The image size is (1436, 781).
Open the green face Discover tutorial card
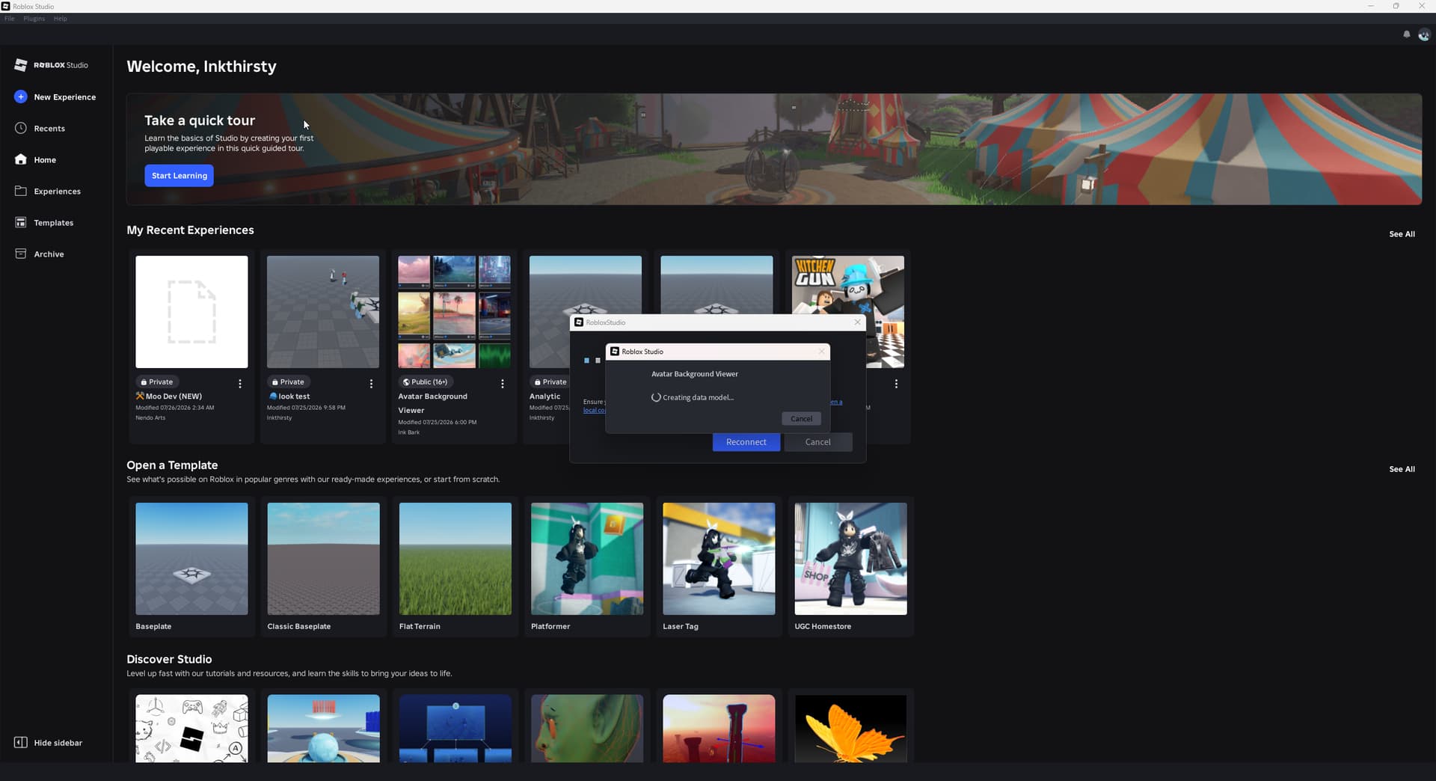(x=587, y=729)
